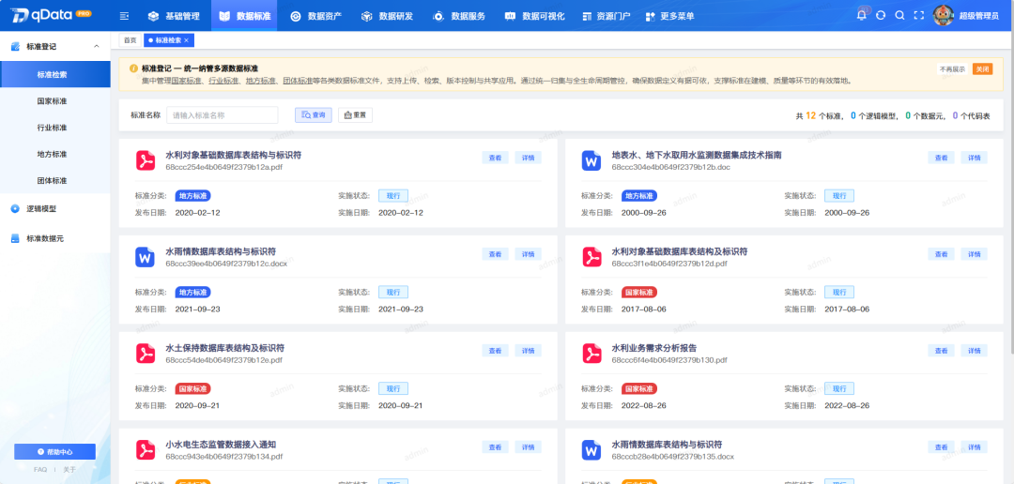
Task: Click the info icon in the 标准登记 banner
Action: [x=134, y=68]
